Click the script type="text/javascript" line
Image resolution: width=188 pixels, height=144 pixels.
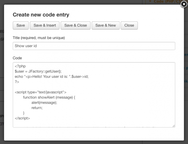40,92
